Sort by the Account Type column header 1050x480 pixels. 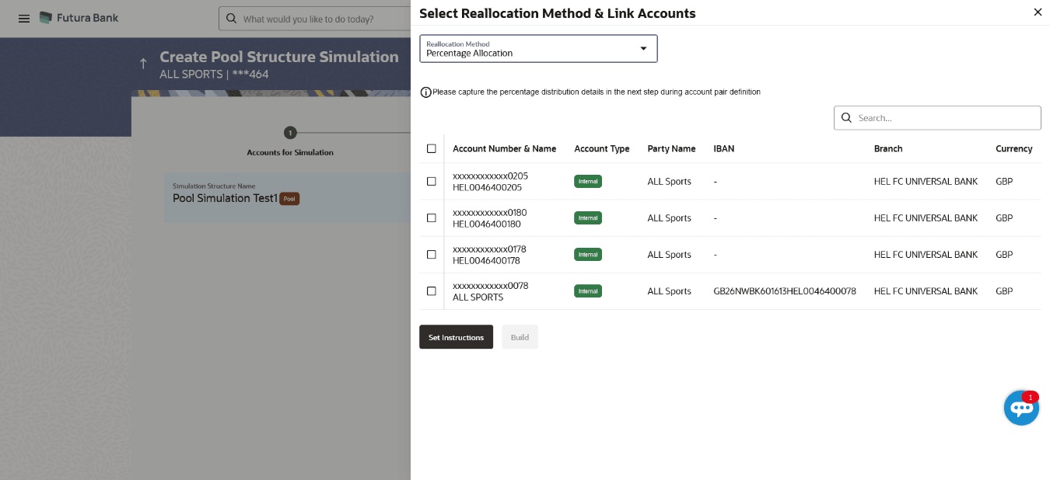pos(601,148)
